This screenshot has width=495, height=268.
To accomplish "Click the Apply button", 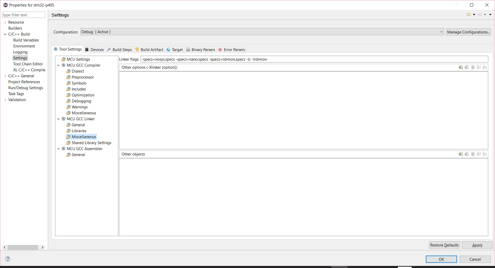I will pyautogui.click(x=477, y=245).
